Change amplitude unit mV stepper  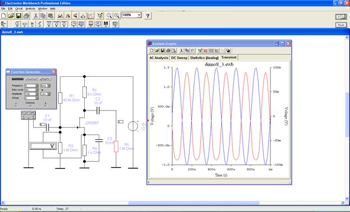tap(49, 94)
